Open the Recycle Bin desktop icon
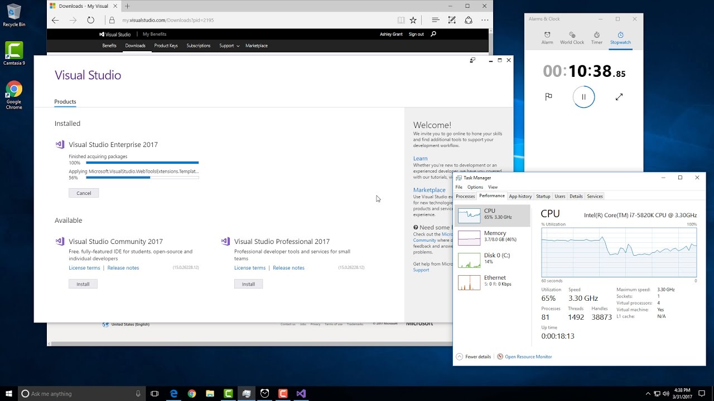This screenshot has height=401, width=714. [x=14, y=15]
